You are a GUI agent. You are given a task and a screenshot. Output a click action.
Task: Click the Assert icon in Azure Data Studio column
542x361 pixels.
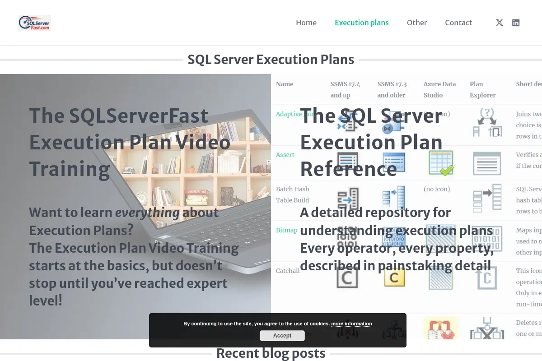(441, 163)
